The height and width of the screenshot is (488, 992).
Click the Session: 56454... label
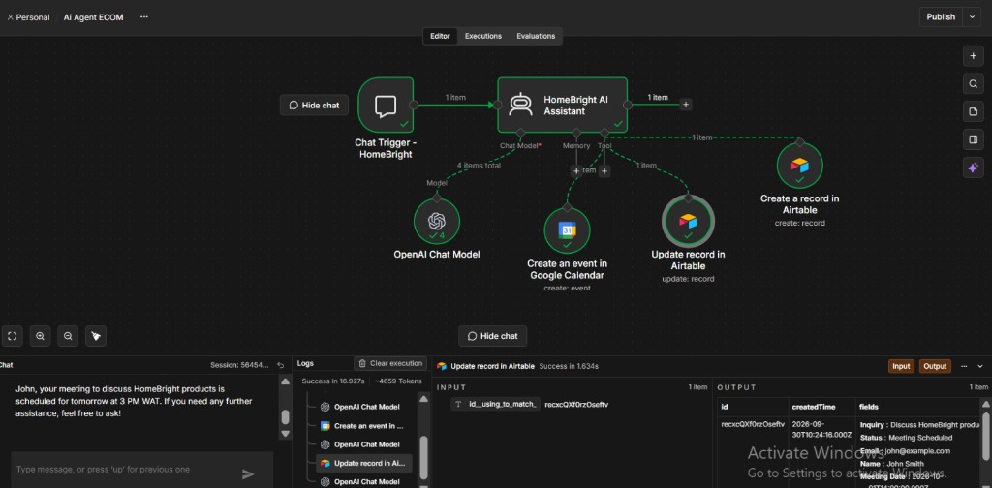click(239, 365)
